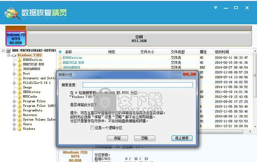Click the 保留 button in the dialog
257x162 pixels.
[x=117, y=138]
